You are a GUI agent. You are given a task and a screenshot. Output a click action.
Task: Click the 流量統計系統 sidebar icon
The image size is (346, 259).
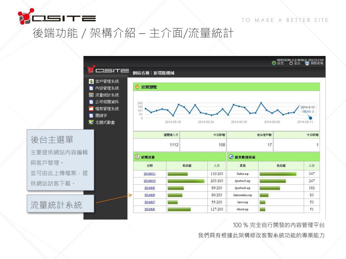pos(91,95)
